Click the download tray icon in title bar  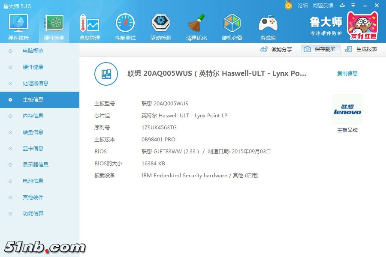[x=342, y=5]
